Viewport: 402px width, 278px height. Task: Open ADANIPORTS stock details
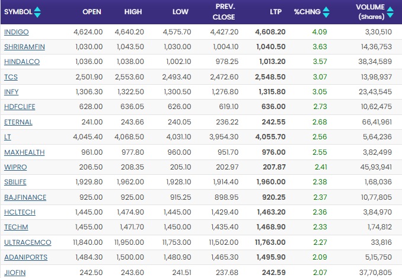click(x=25, y=257)
